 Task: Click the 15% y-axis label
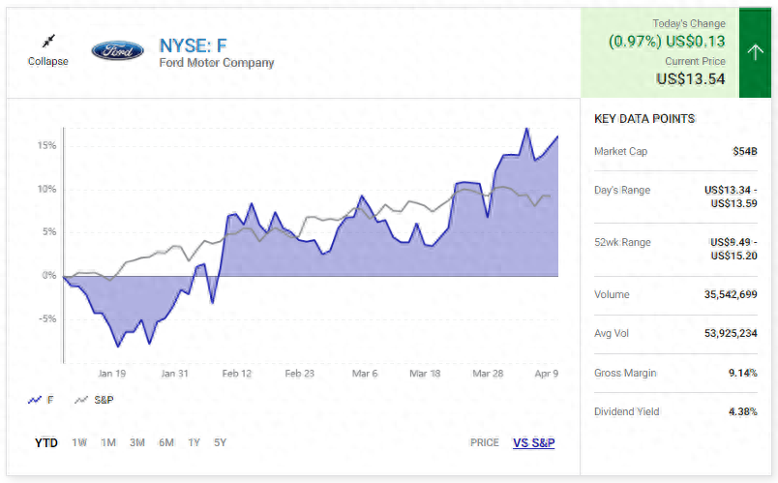click(x=47, y=146)
